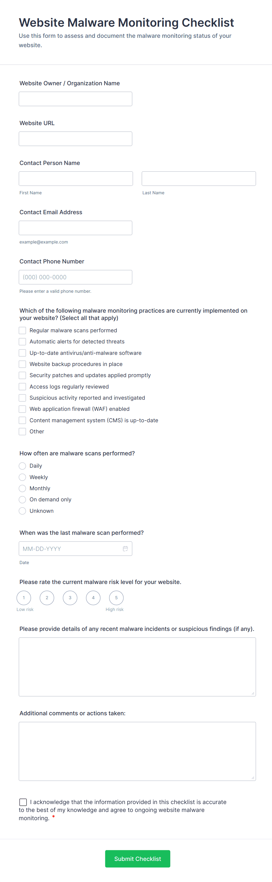
Task: Click the phone number input
Action: (x=75, y=277)
